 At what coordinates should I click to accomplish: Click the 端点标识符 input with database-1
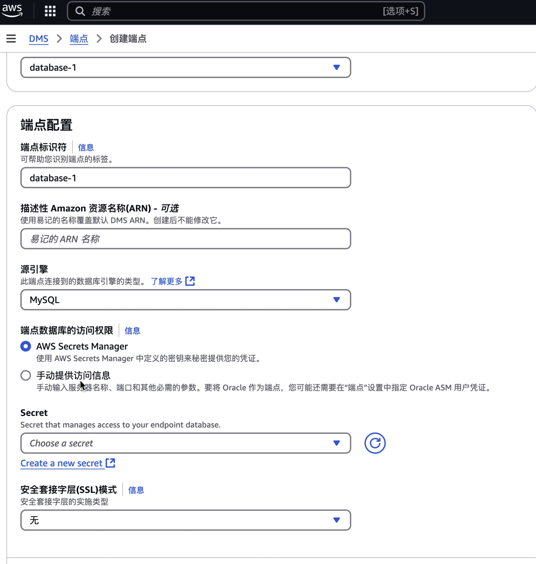(185, 178)
